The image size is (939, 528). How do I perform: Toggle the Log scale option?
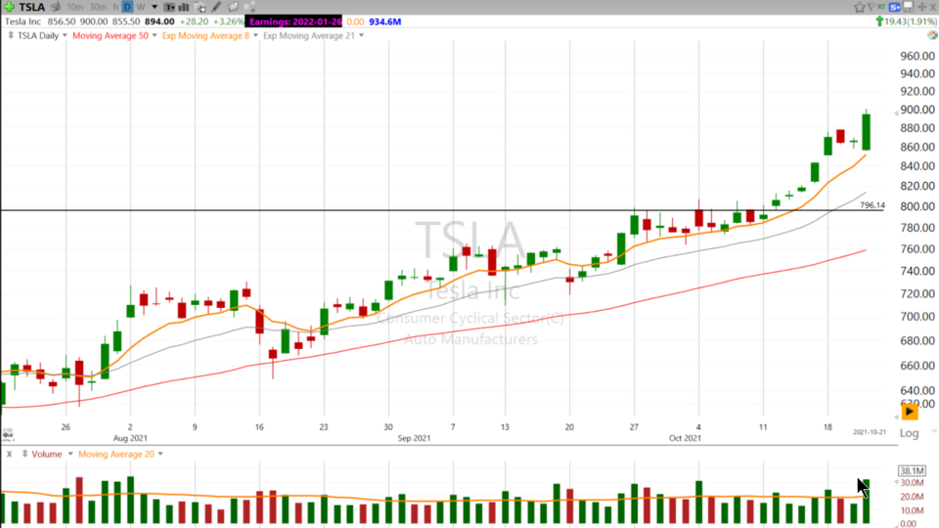tap(909, 433)
